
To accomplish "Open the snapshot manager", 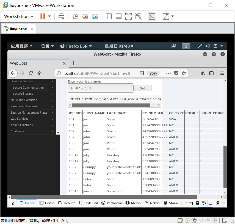I will click(95, 16).
